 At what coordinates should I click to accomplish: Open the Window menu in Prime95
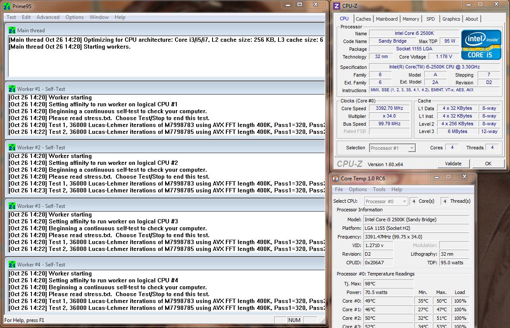(99, 17)
